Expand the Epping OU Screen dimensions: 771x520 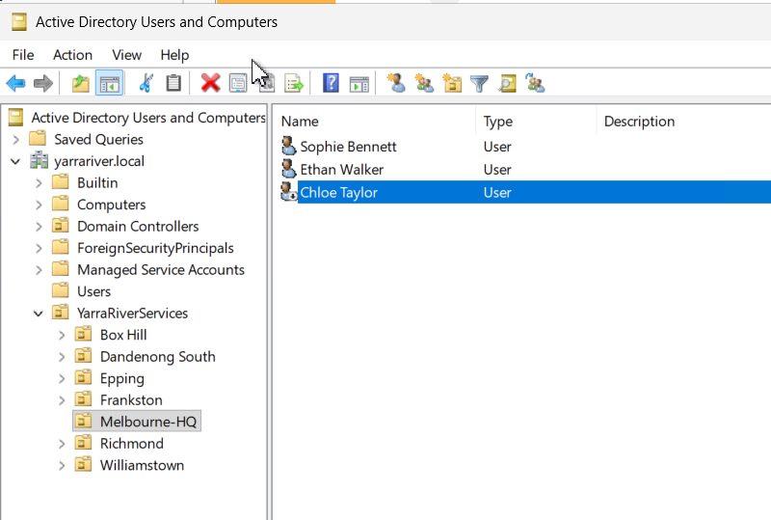pyautogui.click(x=62, y=379)
